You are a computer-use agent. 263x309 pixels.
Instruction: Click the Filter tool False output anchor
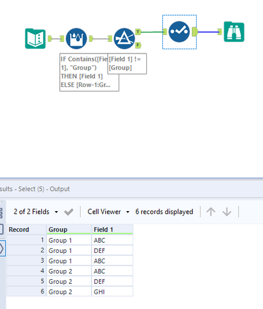coord(138,45)
